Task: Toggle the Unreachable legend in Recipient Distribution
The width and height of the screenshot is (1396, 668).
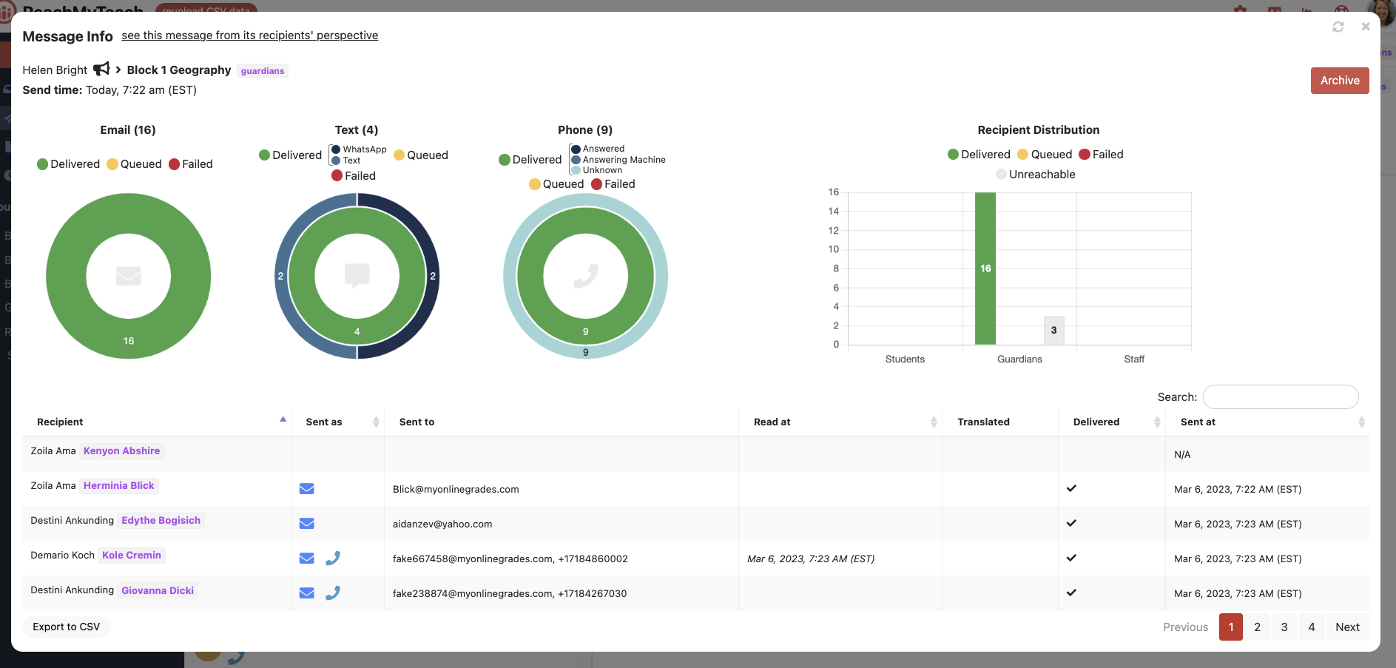Action: tap(1036, 175)
